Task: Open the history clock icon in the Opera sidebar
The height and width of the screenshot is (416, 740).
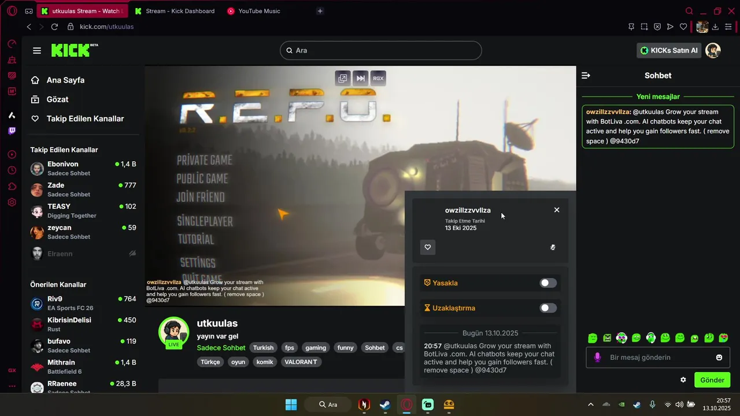Action: [x=12, y=170]
